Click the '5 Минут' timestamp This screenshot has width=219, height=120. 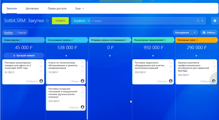point(74,81)
